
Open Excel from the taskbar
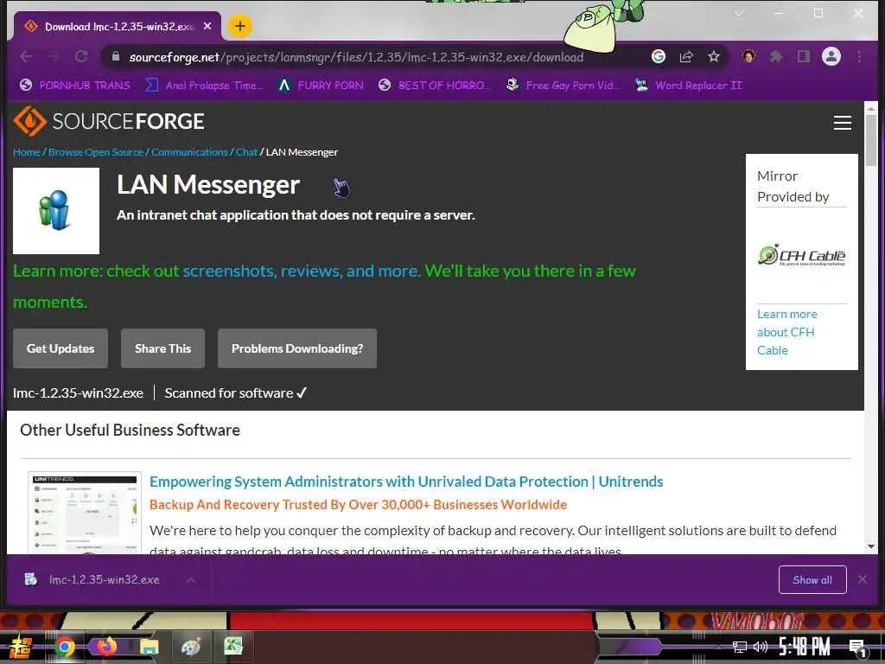(233, 647)
